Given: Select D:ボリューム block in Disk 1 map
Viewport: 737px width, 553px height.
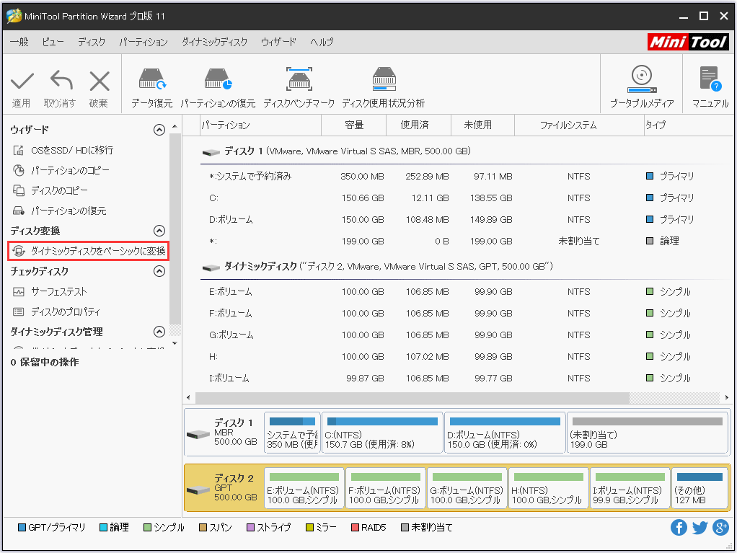Looking at the screenshot, I should 505,433.
